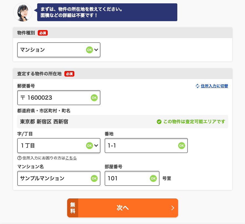
Task: Click the 郵便番号 input field
Action: (x=55, y=98)
